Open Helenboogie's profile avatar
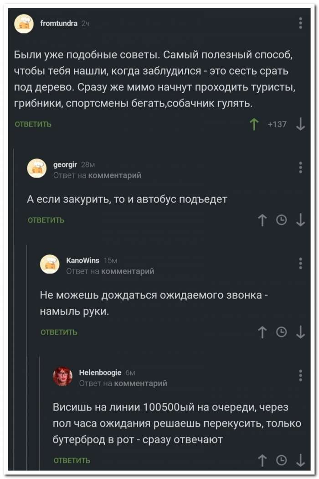 (62, 376)
